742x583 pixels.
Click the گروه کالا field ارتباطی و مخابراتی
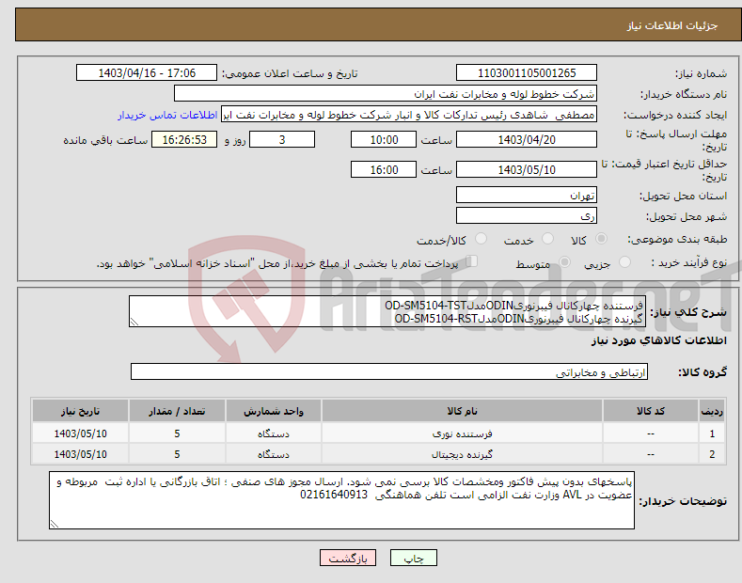point(389,372)
